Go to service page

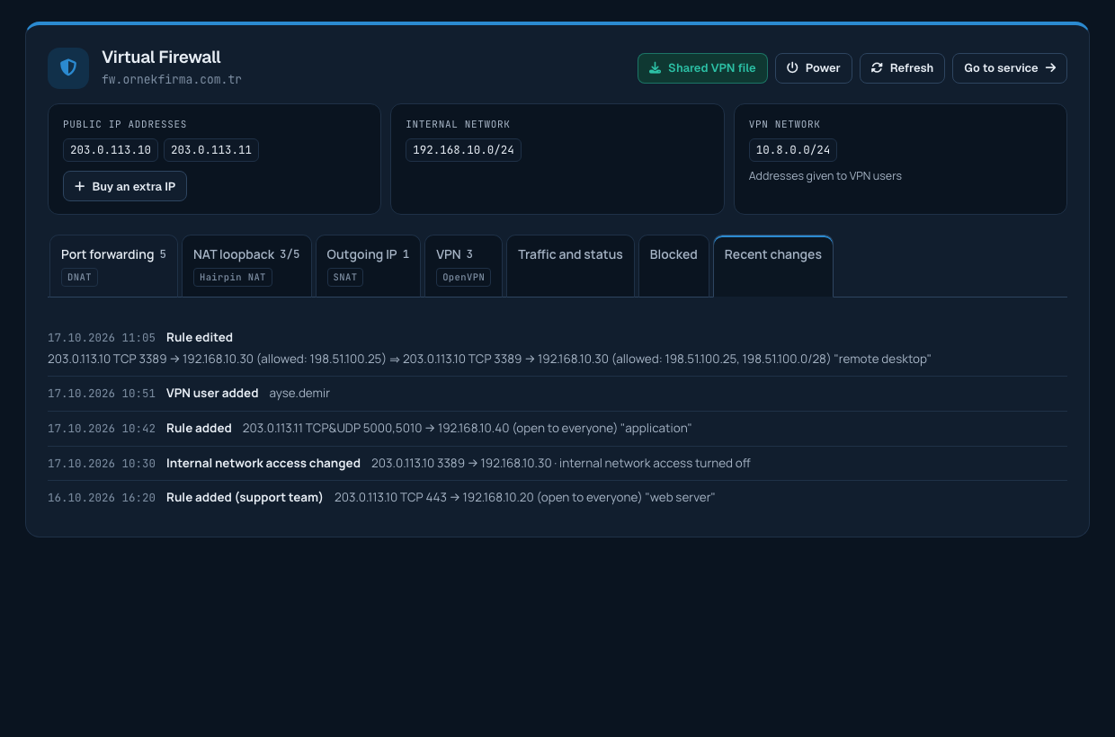pyautogui.click(x=1010, y=68)
